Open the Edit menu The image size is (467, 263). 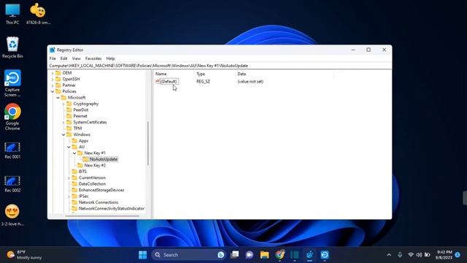coord(63,58)
